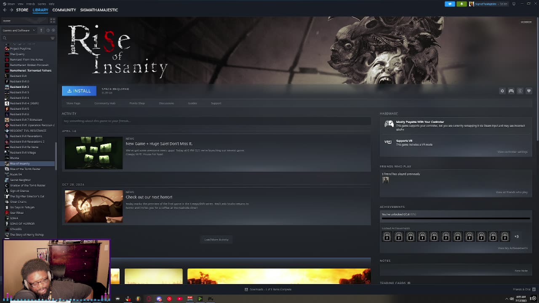Open the View menu
Screen dimensions: 539x303
click(x=20, y=4)
